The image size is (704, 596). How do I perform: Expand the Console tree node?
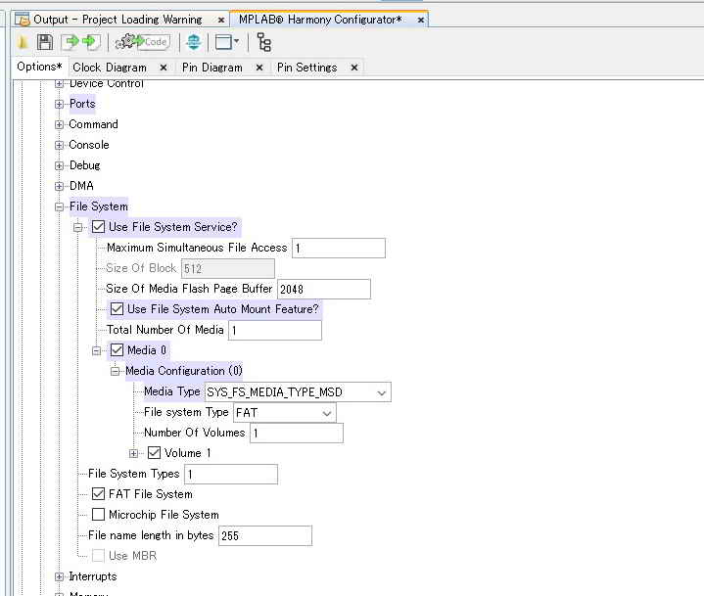[59, 145]
